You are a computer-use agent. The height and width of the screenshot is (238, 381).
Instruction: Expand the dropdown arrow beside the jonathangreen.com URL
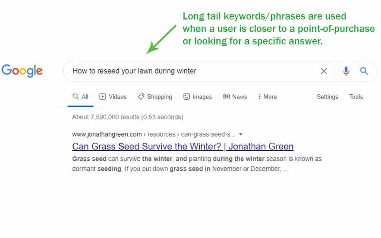pyautogui.click(x=240, y=134)
